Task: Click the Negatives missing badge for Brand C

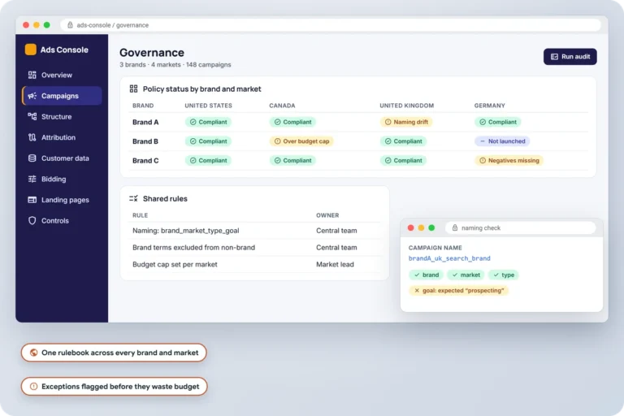Action: coord(509,160)
